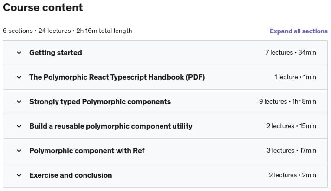Click the '2 lectures • 15min' text
Screen dimensions: 331x191
pos(291,126)
